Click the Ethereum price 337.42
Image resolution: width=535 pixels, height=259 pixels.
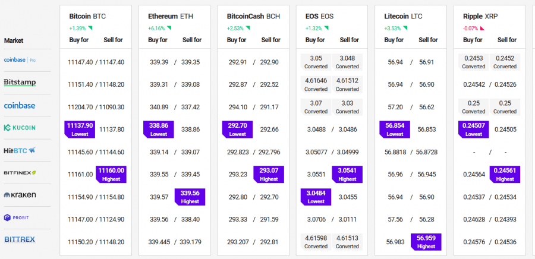[190, 107]
